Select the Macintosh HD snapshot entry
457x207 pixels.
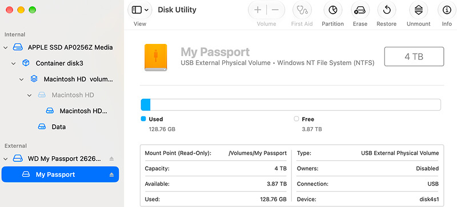coord(83,111)
